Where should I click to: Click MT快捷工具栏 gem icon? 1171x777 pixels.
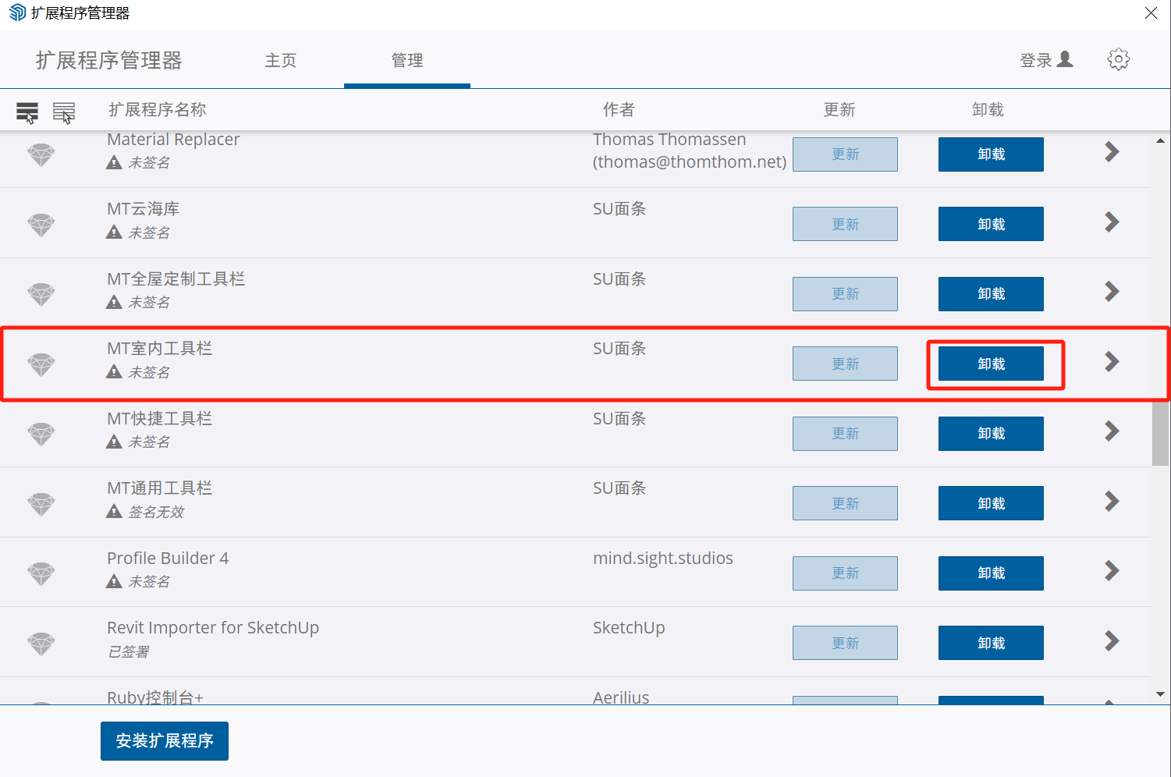click(x=41, y=434)
